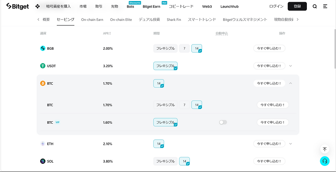Click the USDT coin icon
The image size is (336, 172).
(43, 66)
